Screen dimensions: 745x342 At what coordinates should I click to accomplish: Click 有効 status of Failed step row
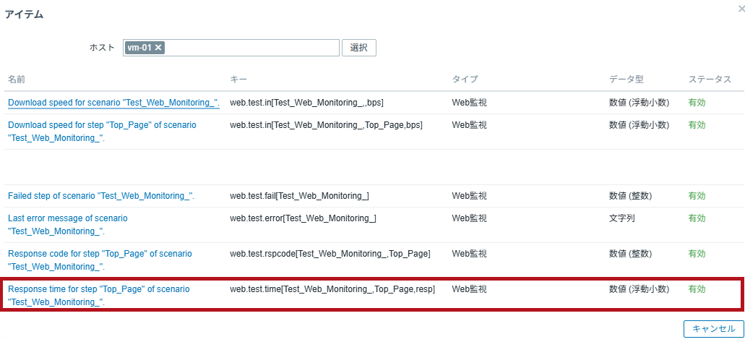697,195
